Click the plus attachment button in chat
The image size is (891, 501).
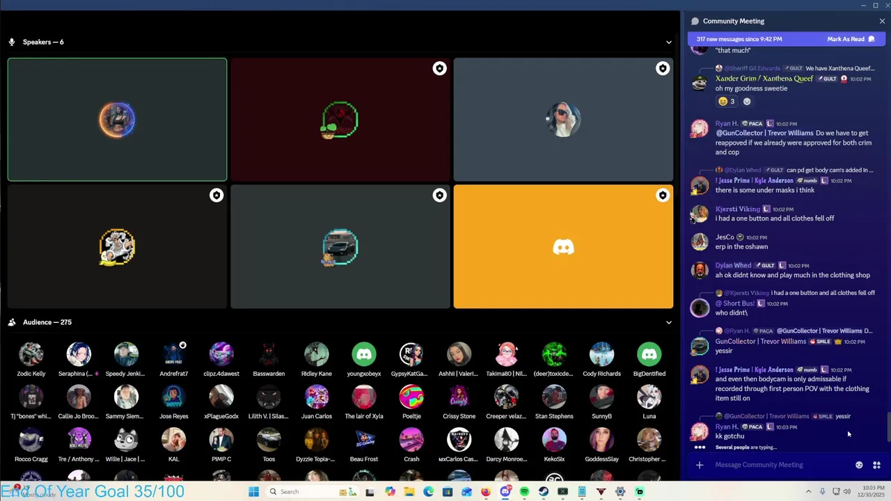pyautogui.click(x=700, y=465)
